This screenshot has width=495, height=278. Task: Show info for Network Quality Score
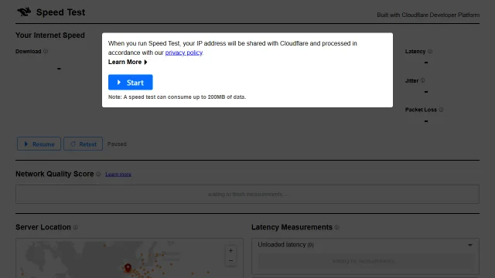pos(98,174)
